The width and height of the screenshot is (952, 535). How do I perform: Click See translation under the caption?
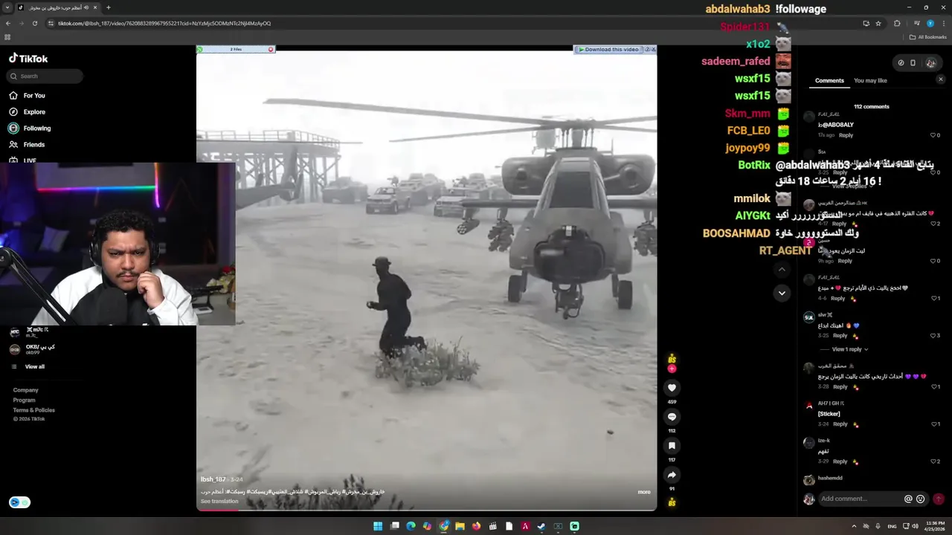[219, 501]
